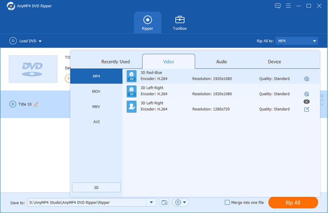Choose the 3D Red-Blue profile icon
The width and height of the screenshot is (328, 213).
point(132,76)
